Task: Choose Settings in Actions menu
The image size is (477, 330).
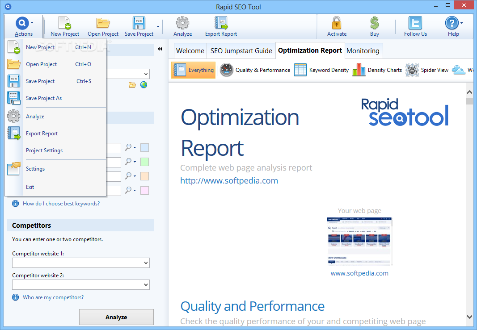Action: (56, 169)
